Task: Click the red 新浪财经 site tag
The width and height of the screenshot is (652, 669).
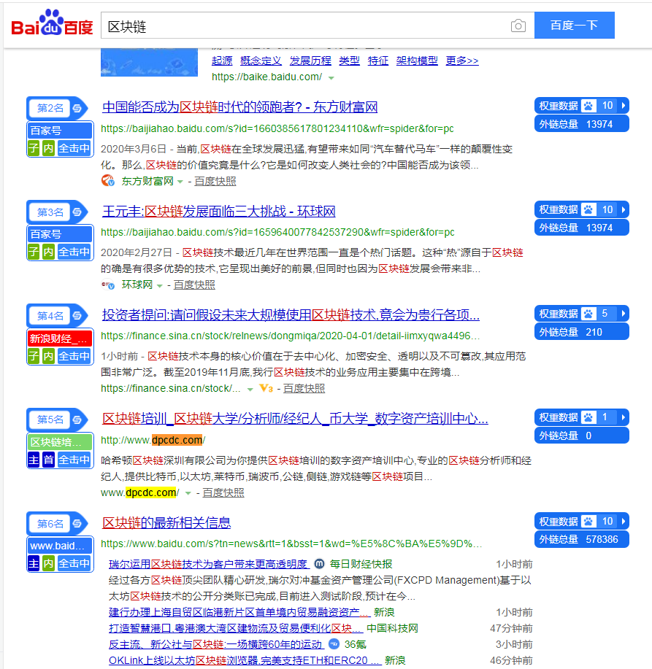Action: [x=60, y=339]
